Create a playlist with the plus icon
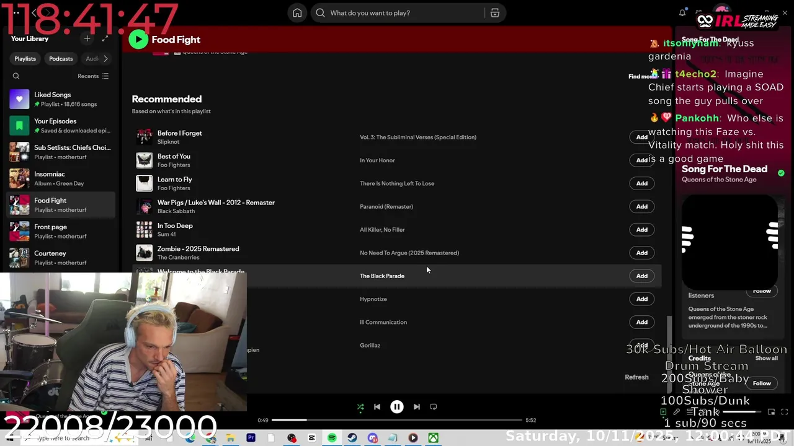The width and height of the screenshot is (794, 446). (x=87, y=38)
